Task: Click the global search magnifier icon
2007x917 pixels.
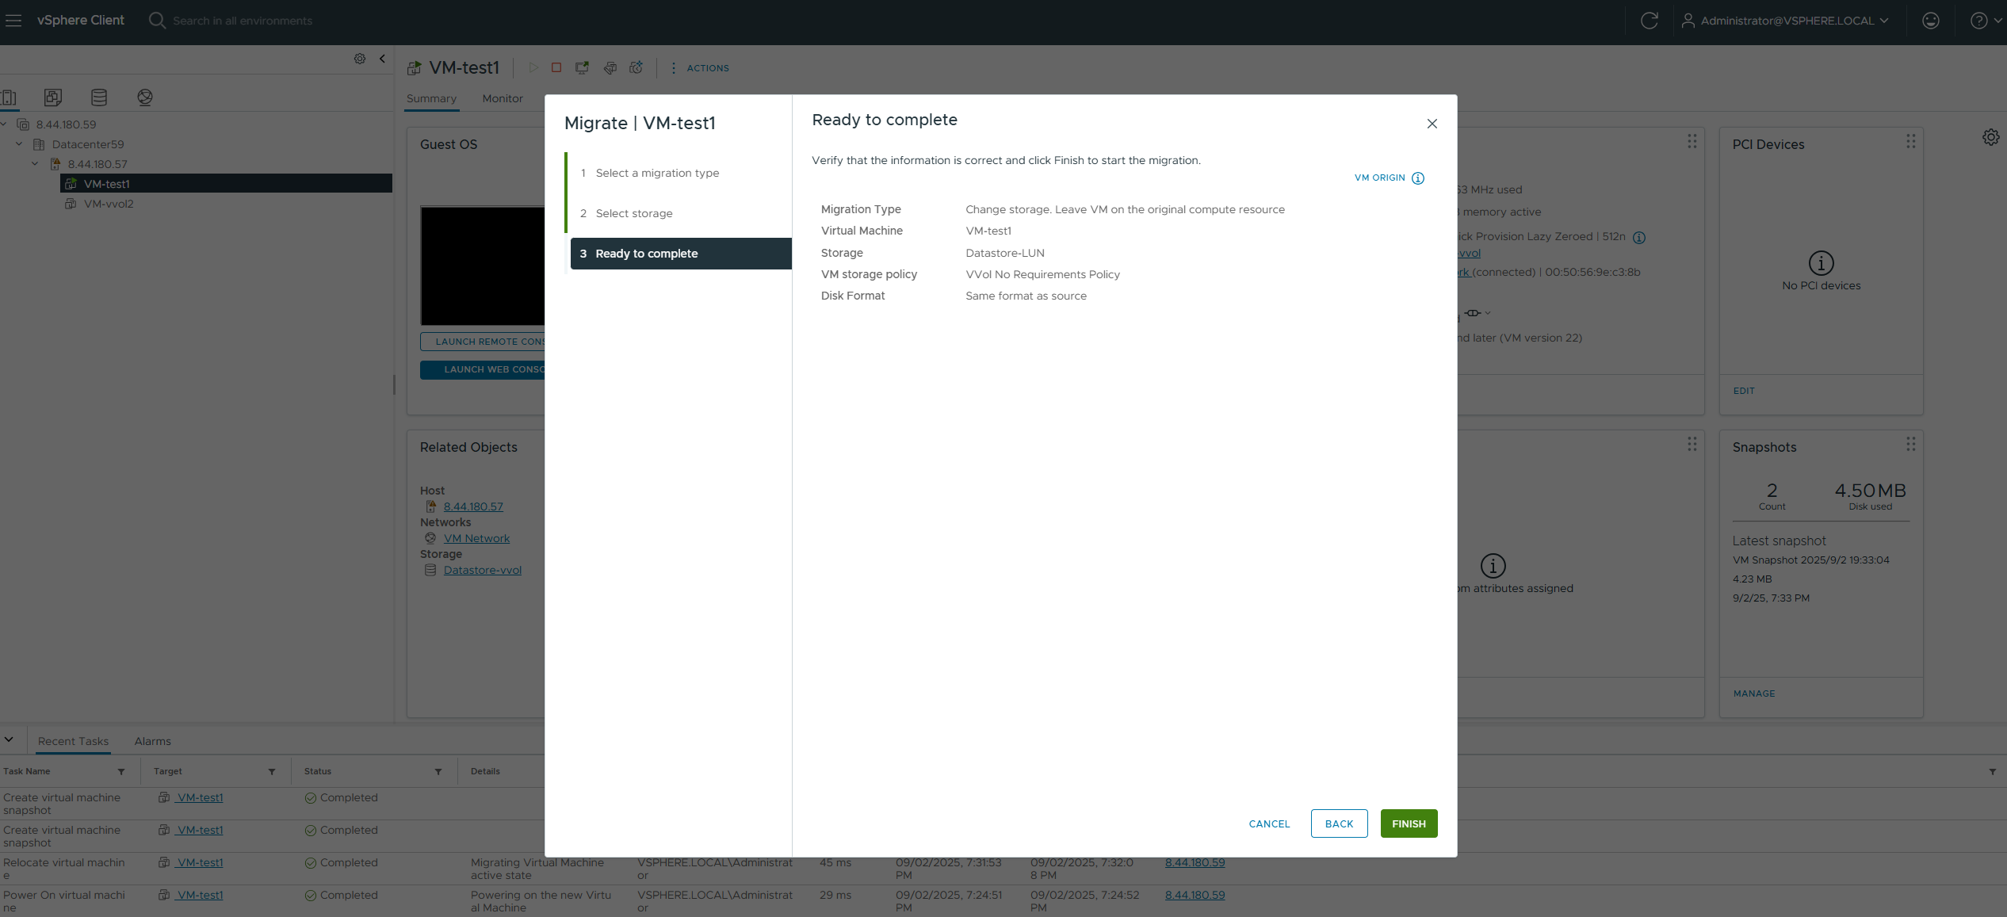Action: click(x=157, y=21)
